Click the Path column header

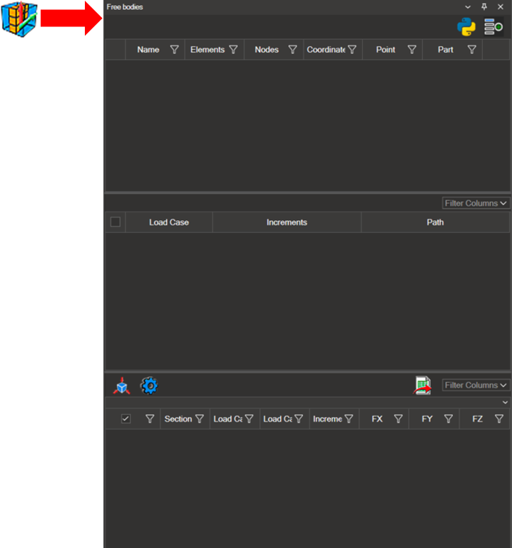(x=435, y=222)
